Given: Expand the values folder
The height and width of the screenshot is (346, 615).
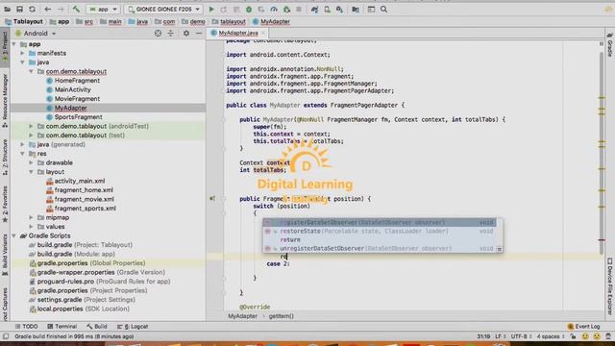Looking at the screenshot, I should point(31,227).
